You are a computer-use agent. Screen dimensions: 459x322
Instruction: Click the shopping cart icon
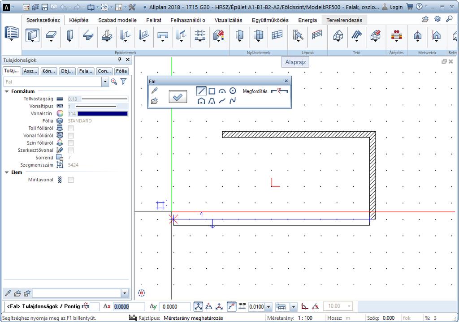point(410,7)
